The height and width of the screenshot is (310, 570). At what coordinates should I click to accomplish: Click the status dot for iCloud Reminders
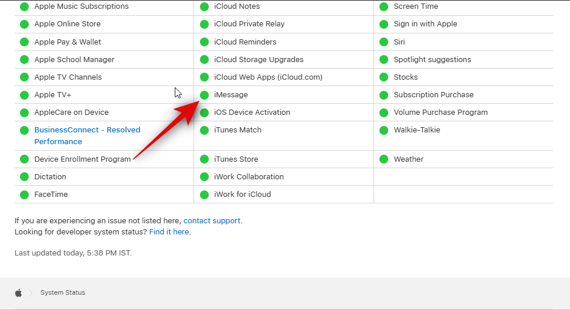pyautogui.click(x=204, y=42)
